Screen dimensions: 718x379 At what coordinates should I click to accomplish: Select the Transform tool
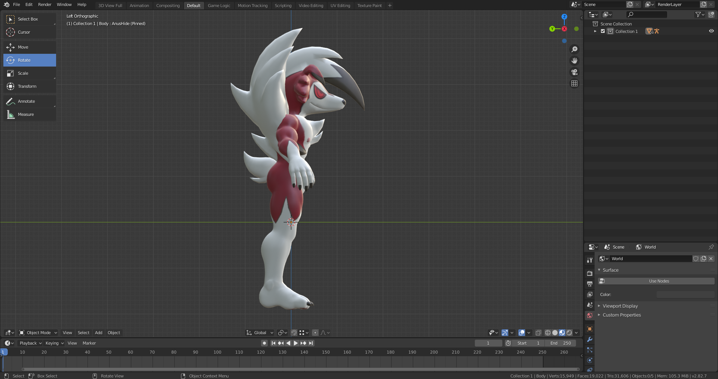[30, 86]
